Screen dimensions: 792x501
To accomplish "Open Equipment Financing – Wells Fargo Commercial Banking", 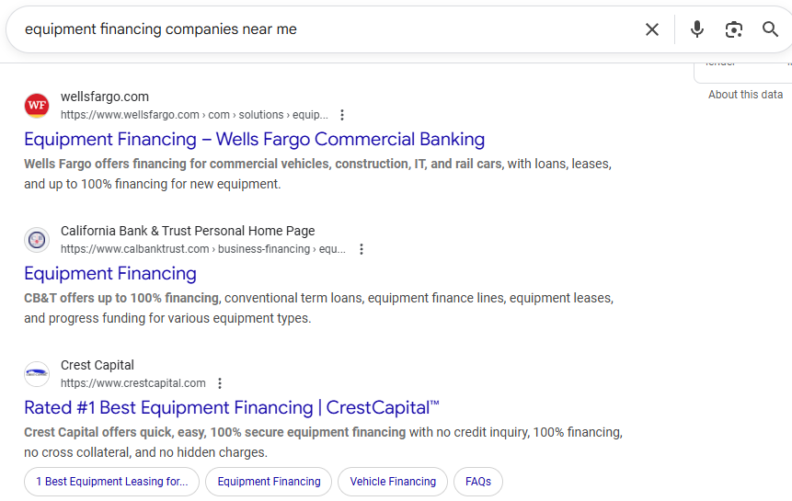I will click(x=254, y=140).
